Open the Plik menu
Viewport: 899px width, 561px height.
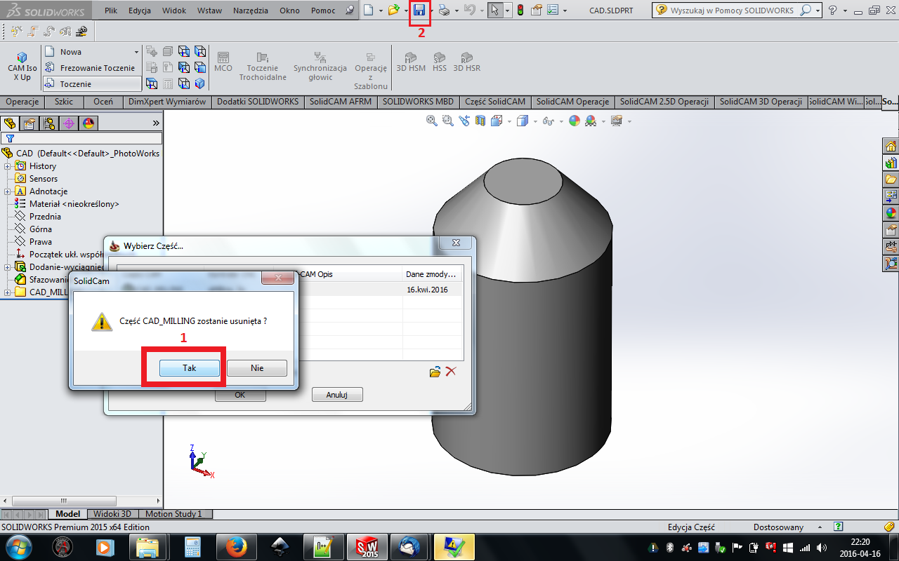pyautogui.click(x=111, y=11)
